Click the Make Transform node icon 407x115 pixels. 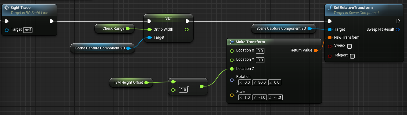(x=232, y=42)
